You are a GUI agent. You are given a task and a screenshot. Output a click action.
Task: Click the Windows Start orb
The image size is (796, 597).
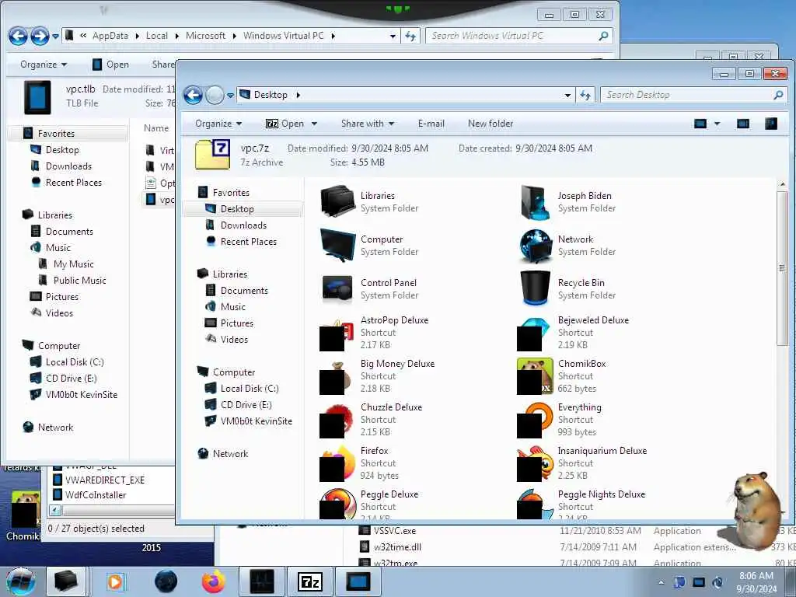tap(21, 581)
